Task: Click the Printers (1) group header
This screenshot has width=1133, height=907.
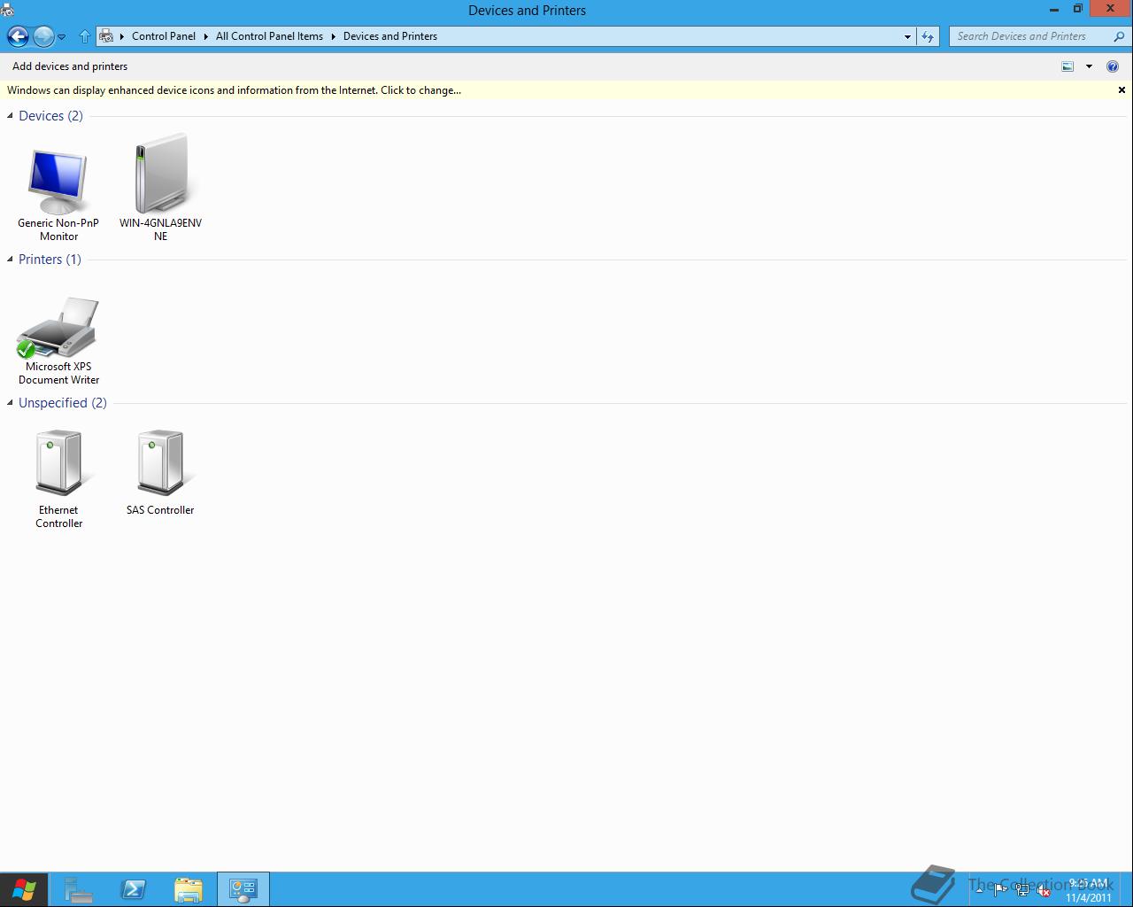Action: (x=50, y=260)
